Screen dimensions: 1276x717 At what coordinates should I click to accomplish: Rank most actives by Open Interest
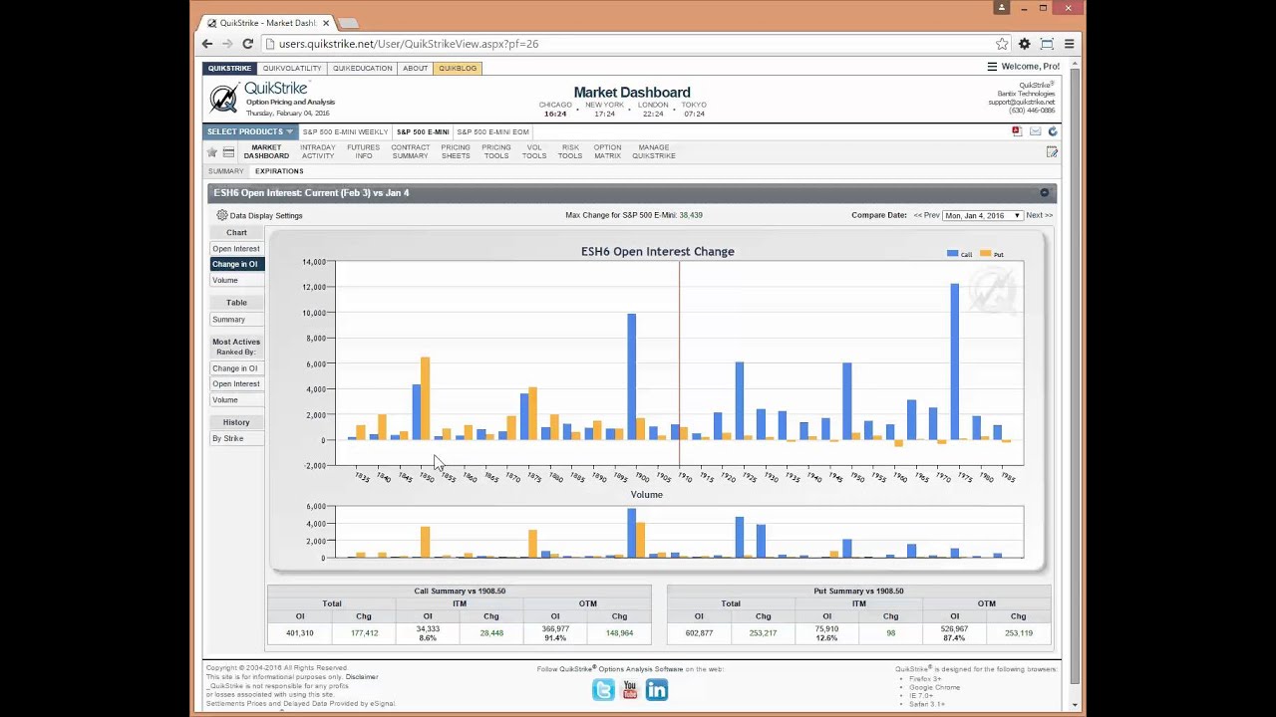click(x=236, y=384)
